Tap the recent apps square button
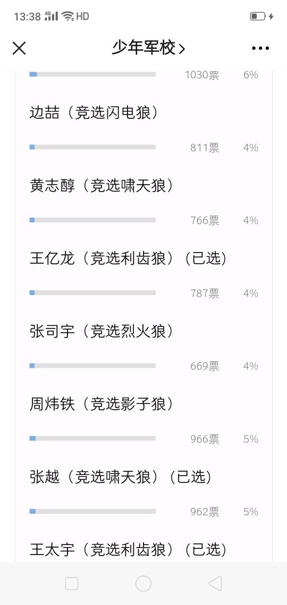 [72, 583]
